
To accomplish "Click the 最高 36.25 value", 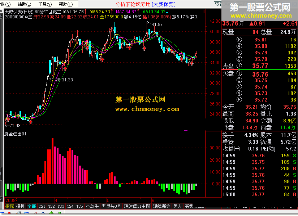I will 252,114.
